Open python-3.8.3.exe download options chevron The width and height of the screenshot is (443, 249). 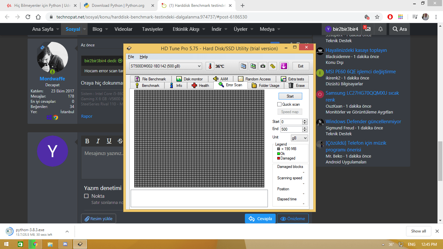[67, 231]
